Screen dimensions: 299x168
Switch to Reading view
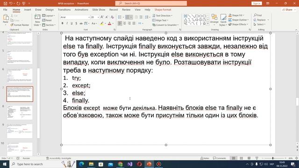(249, 158)
